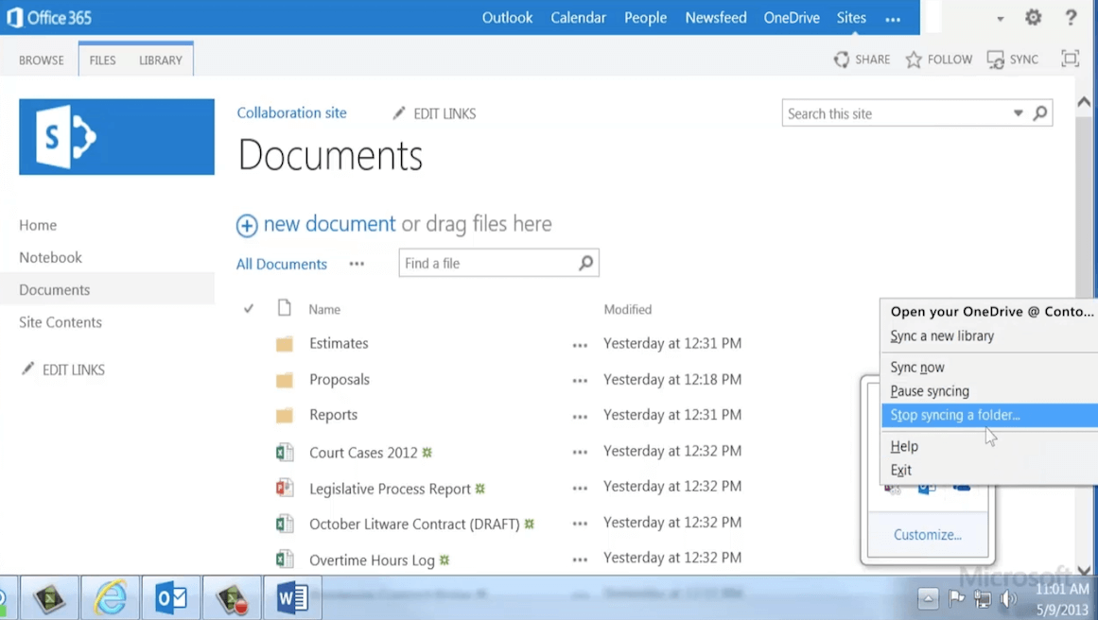Click the new document link
This screenshot has width=1098, height=620.
[329, 224]
